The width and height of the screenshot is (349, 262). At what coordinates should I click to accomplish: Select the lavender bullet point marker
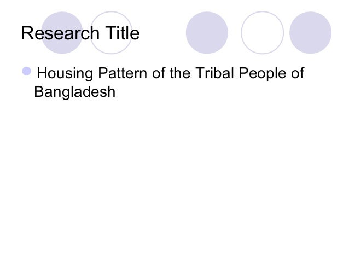26,71
